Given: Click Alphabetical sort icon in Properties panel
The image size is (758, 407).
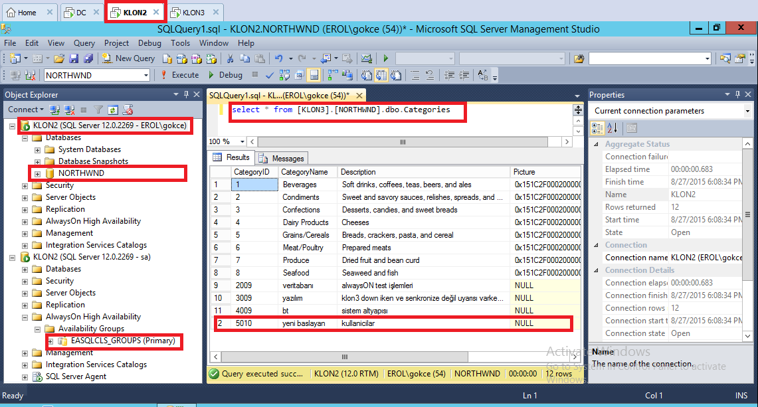Looking at the screenshot, I should click(x=612, y=127).
